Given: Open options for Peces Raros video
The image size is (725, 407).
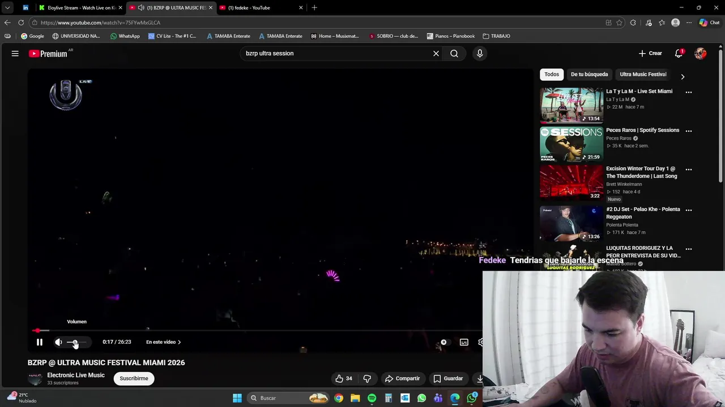Looking at the screenshot, I should click(689, 131).
